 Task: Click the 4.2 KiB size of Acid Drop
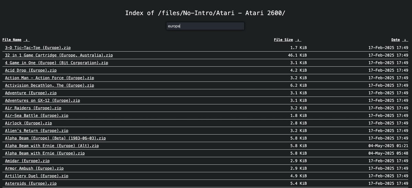tap(299, 71)
